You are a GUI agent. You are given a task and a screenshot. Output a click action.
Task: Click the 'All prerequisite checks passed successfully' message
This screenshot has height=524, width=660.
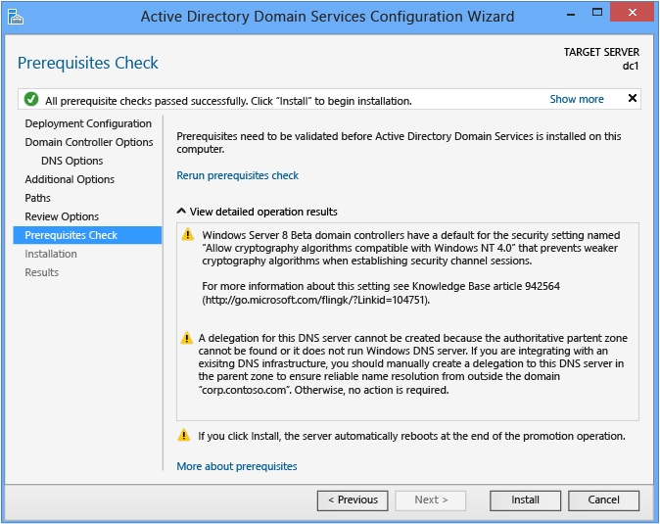tap(228, 101)
